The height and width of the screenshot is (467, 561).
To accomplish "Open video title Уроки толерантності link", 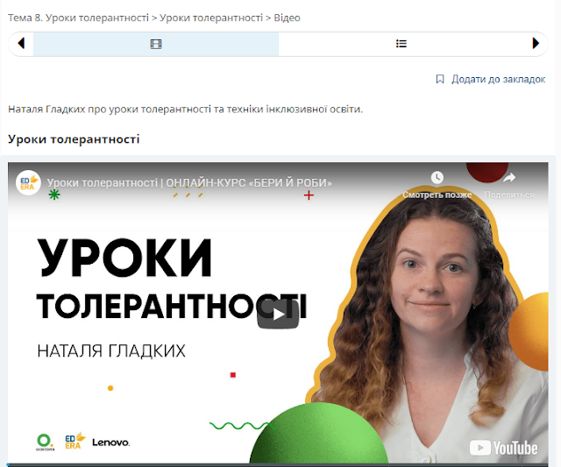I will coord(189,183).
